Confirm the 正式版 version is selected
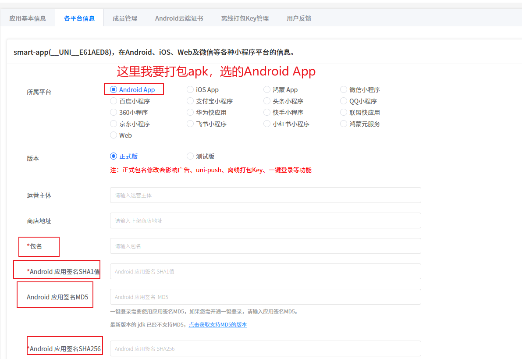The width and height of the screenshot is (522, 359). click(x=113, y=156)
